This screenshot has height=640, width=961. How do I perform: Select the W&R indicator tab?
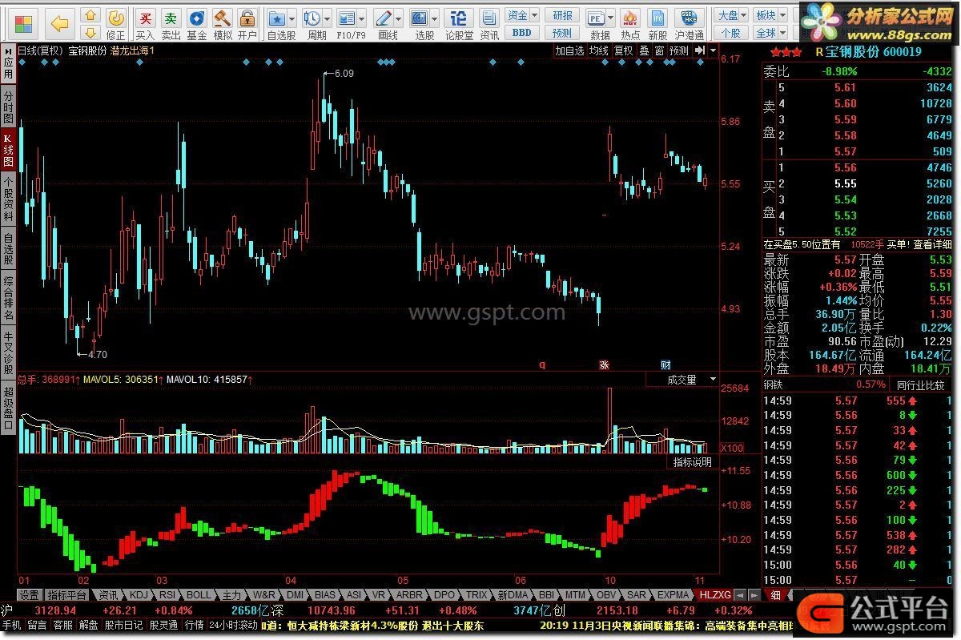pos(263,595)
